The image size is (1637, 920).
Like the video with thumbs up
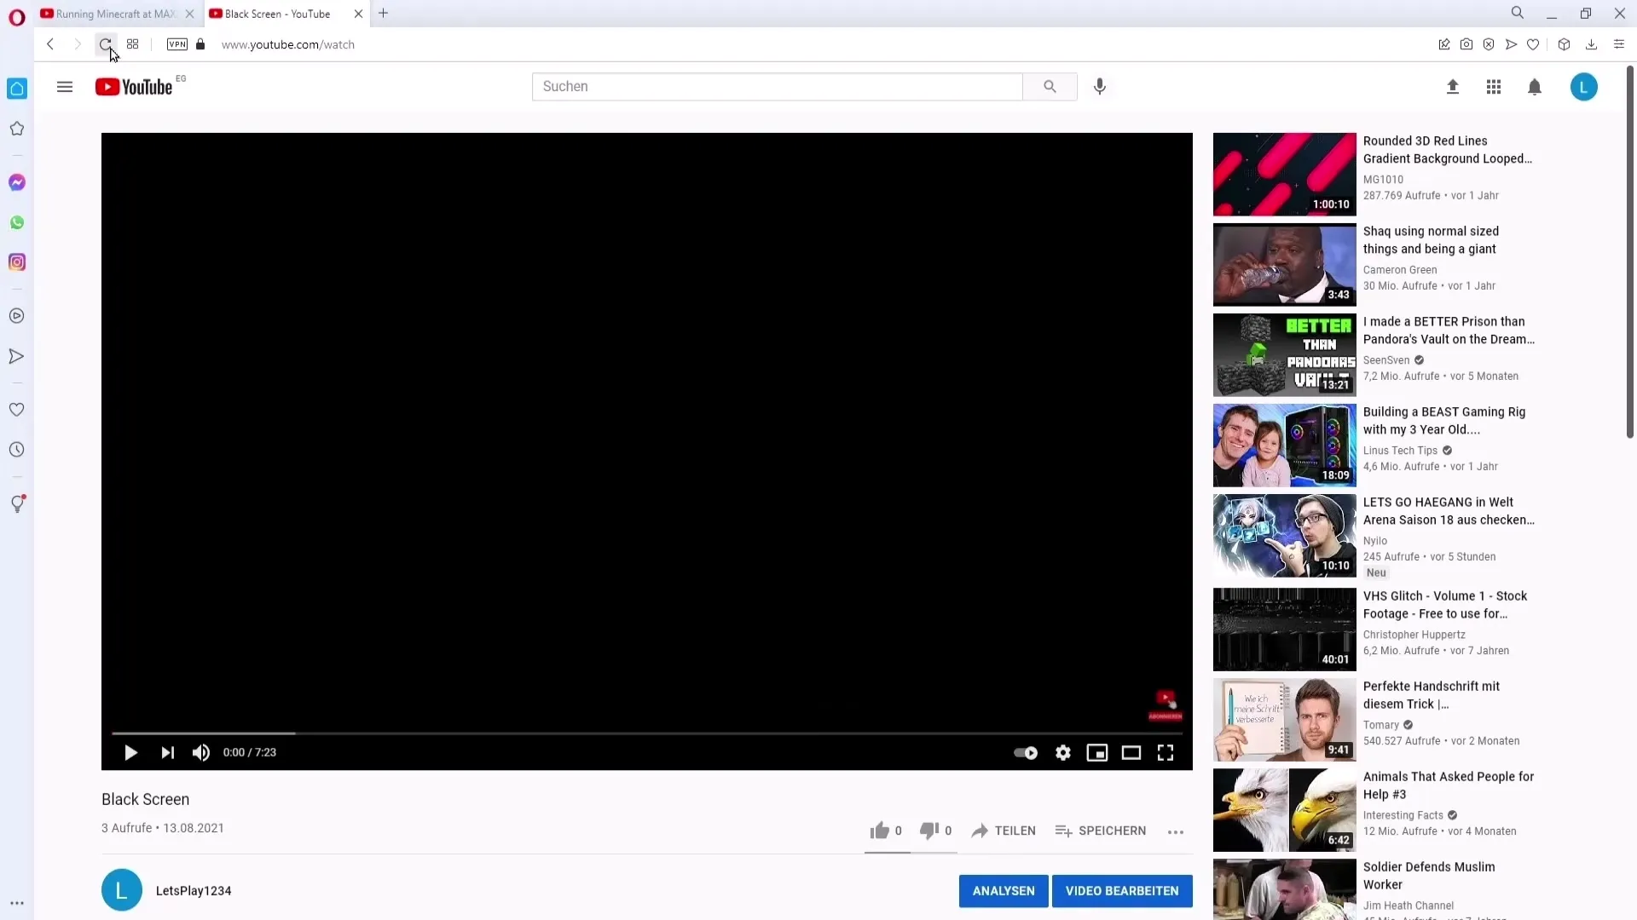[879, 831]
